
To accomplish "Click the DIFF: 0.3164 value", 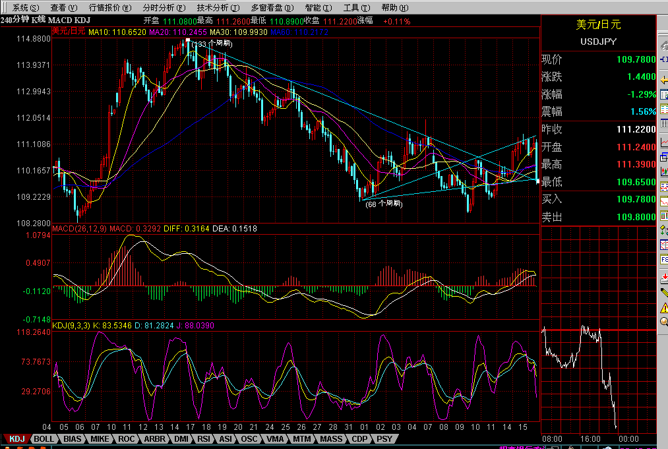I will tap(187, 229).
